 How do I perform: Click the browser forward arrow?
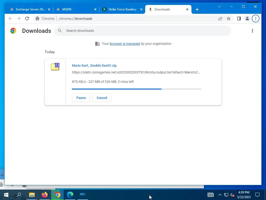click(x=19, y=18)
